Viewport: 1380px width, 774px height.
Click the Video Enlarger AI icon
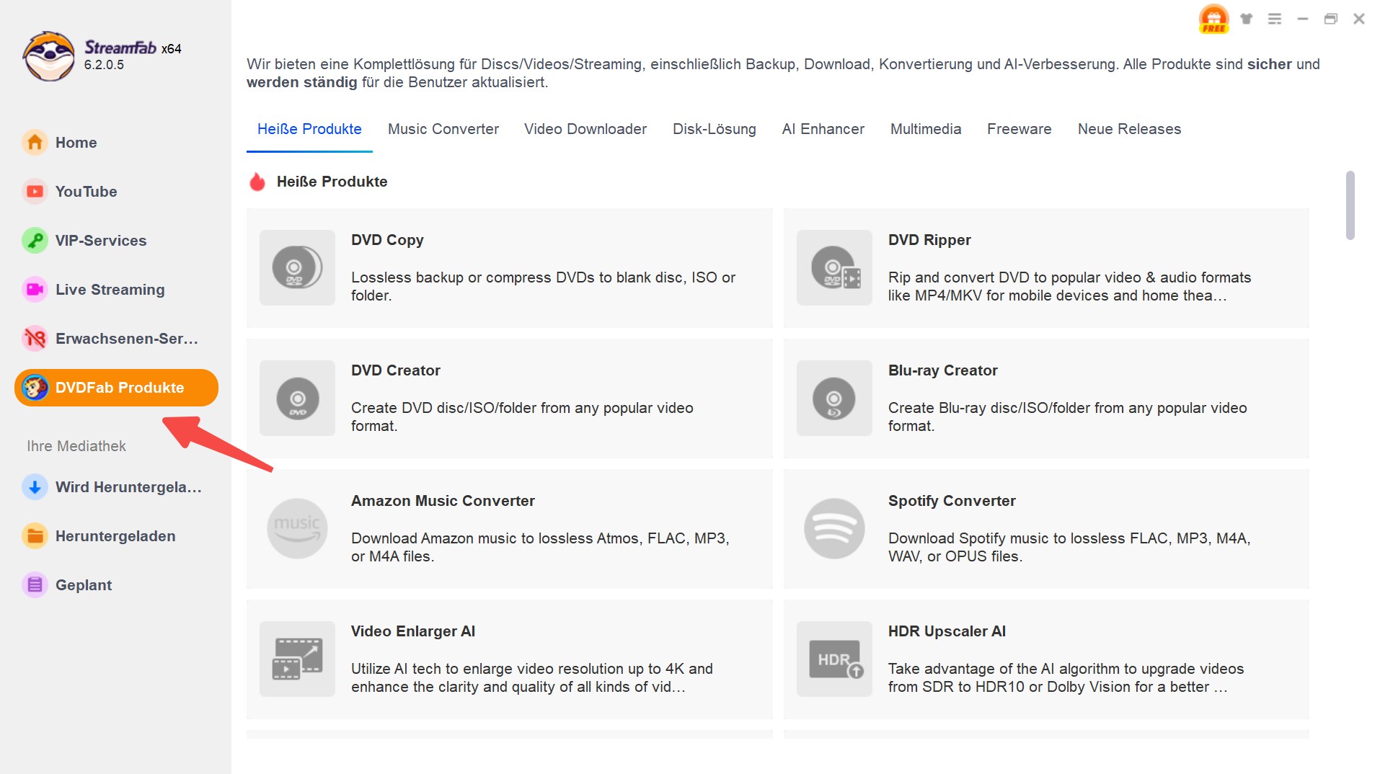297,659
